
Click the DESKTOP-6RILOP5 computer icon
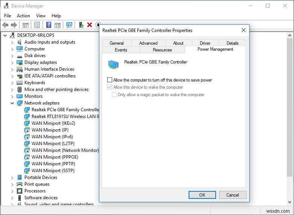12,35
